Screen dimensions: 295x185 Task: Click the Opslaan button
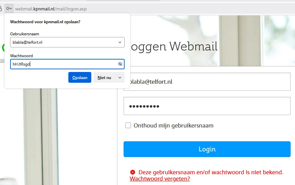coord(80,77)
